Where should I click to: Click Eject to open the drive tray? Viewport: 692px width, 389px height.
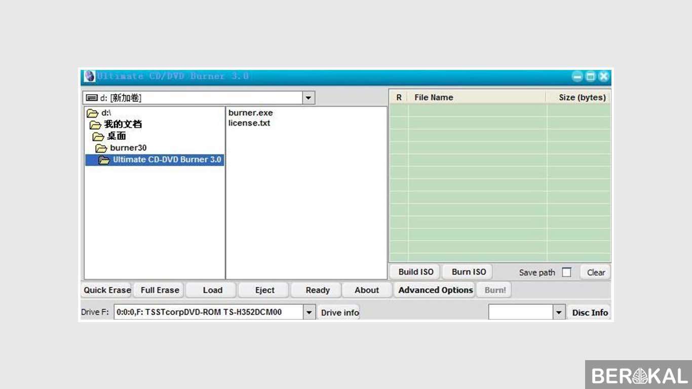coord(264,290)
